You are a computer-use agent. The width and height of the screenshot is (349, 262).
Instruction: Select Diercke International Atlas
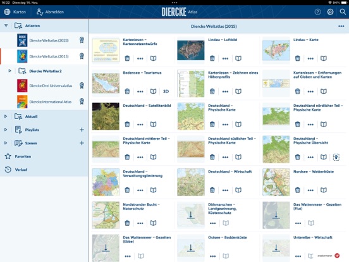pos(44,102)
